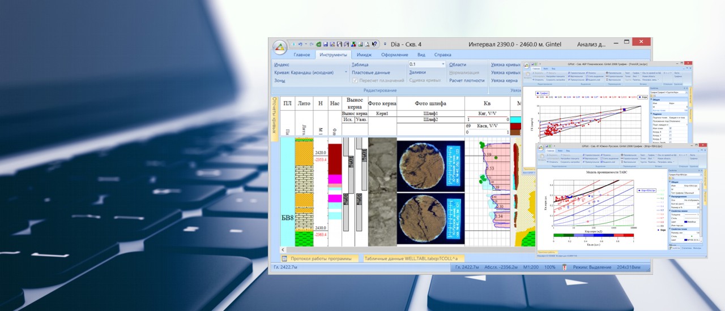Image resolution: width=725 pixels, height=311 pixels.
Task: Click the print preview magnifier icon
Action: tap(368, 44)
